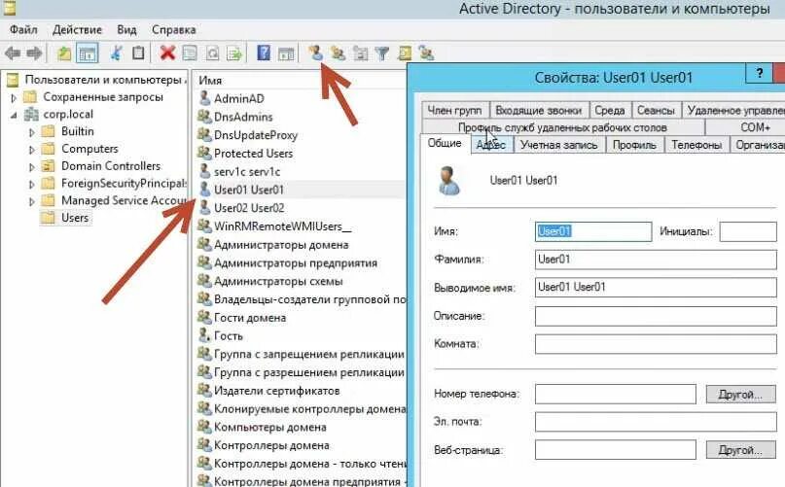Viewport: 785px width, 487px height.
Task: Go up one level with the folder-up icon
Action: (63, 52)
